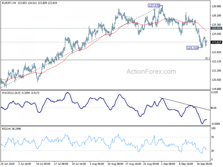Select the EURJPY,H4 chart title text
This screenshot has height=167, width=223.
coord(9,3)
